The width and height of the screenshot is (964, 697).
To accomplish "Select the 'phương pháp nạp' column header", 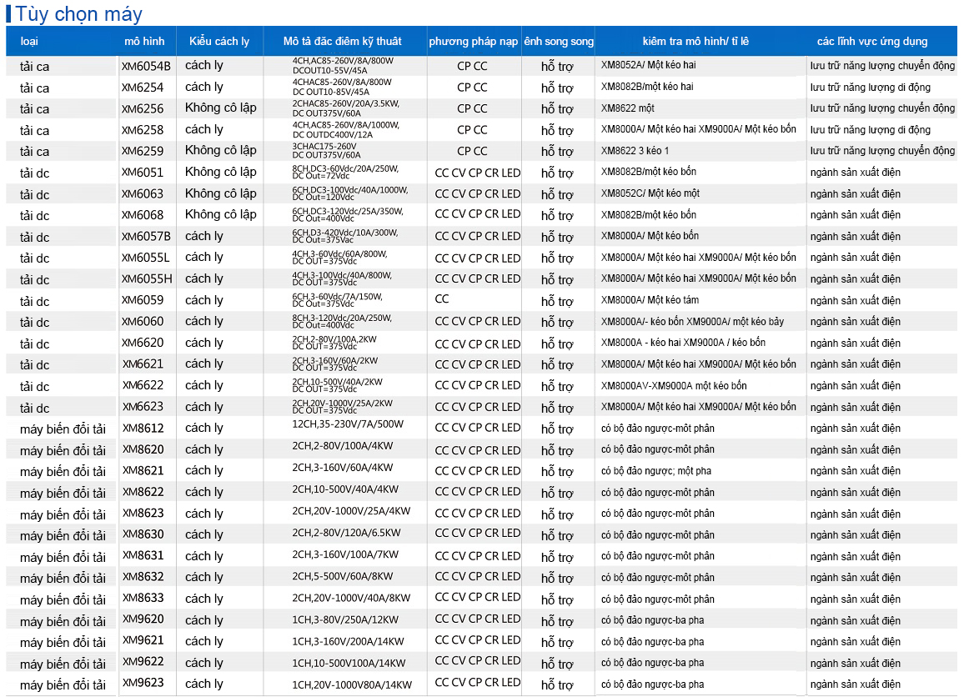I will click(474, 41).
